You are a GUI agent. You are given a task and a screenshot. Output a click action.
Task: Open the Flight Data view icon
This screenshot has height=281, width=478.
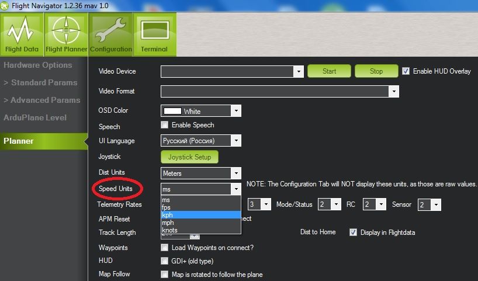point(22,35)
